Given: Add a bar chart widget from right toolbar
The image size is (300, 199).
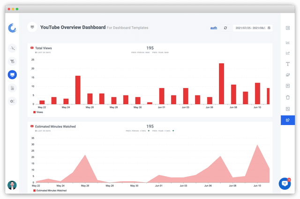Looking at the screenshot, I should tap(288, 43).
